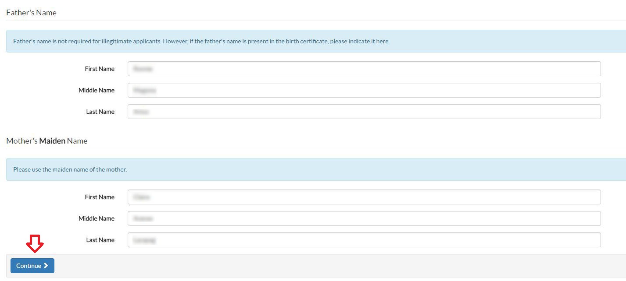Click the Last Name label under Mother's Maiden Name
The image size is (626, 281).
click(100, 240)
